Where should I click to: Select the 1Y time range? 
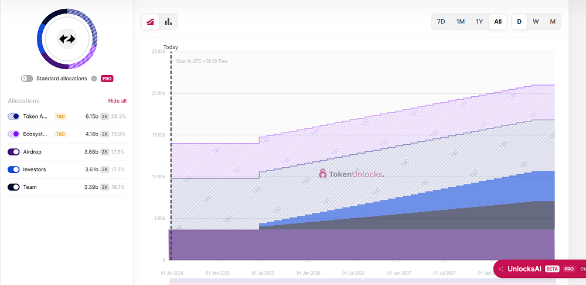[479, 22]
